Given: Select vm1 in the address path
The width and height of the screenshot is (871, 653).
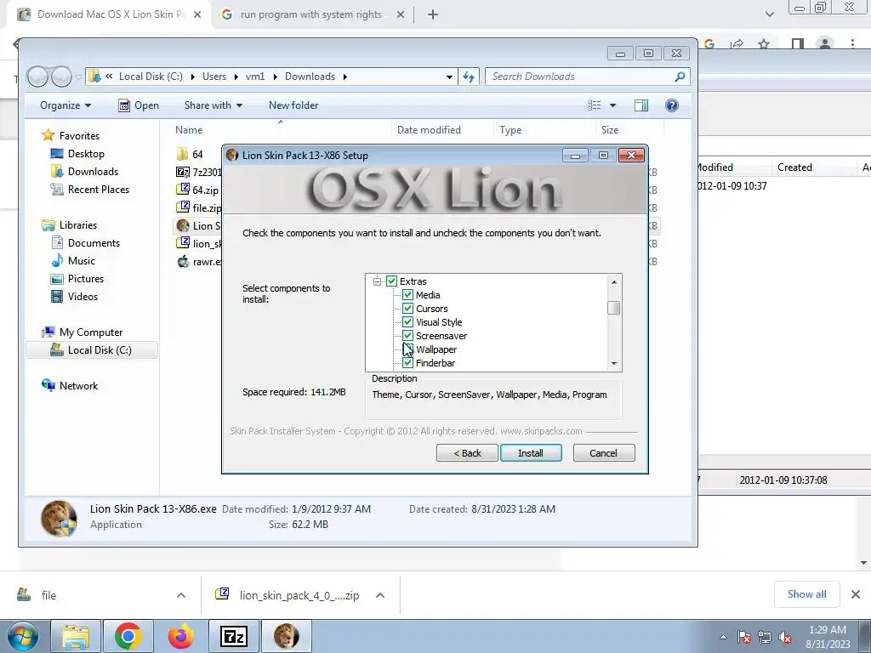Looking at the screenshot, I should click(255, 77).
